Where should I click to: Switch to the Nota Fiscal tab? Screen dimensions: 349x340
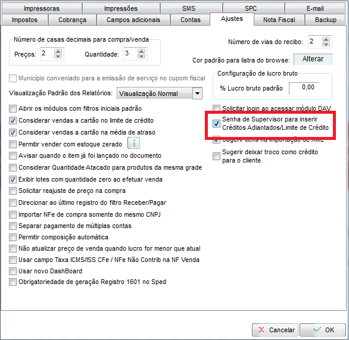coord(279,20)
